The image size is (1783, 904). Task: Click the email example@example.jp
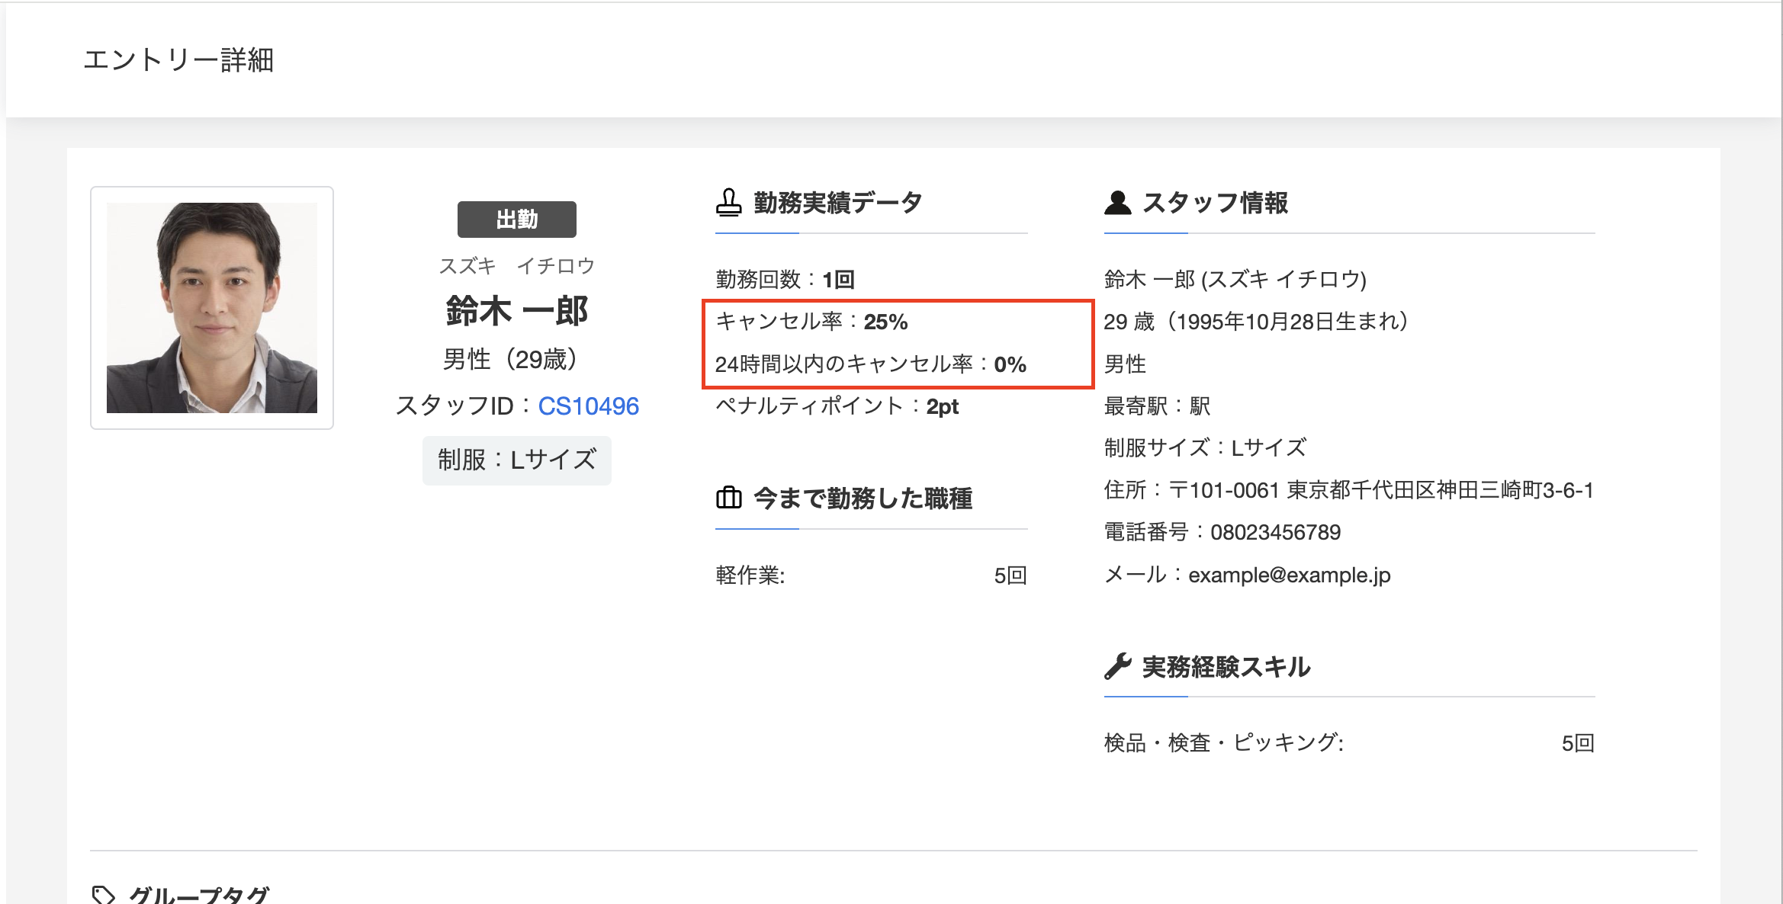click(1289, 575)
